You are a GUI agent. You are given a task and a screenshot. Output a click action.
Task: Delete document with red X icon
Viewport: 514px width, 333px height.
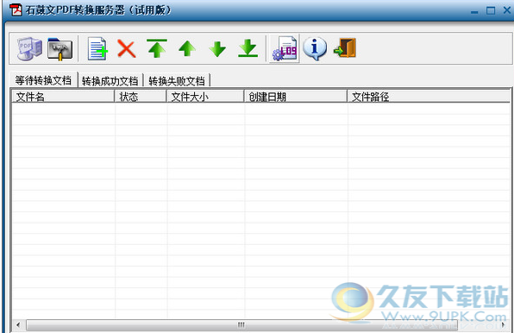pyautogui.click(x=127, y=49)
